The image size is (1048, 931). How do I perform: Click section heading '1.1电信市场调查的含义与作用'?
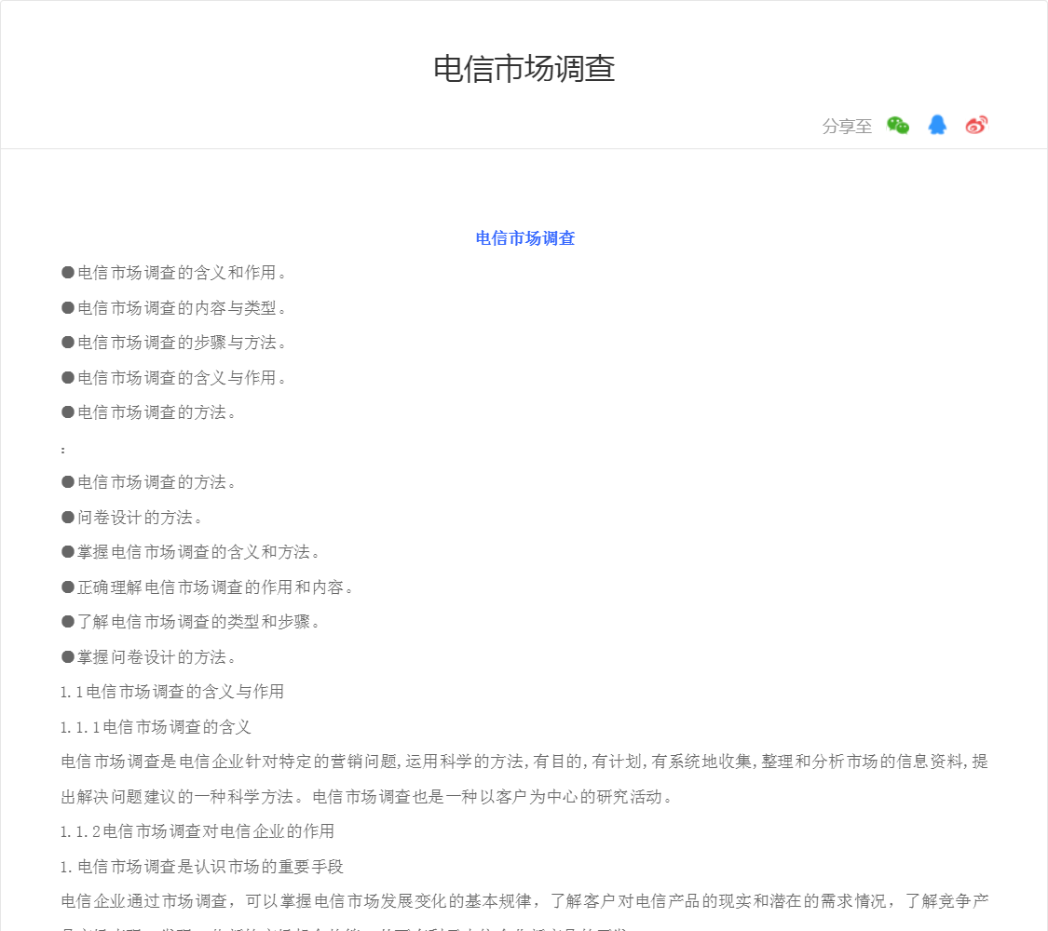[x=172, y=692]
